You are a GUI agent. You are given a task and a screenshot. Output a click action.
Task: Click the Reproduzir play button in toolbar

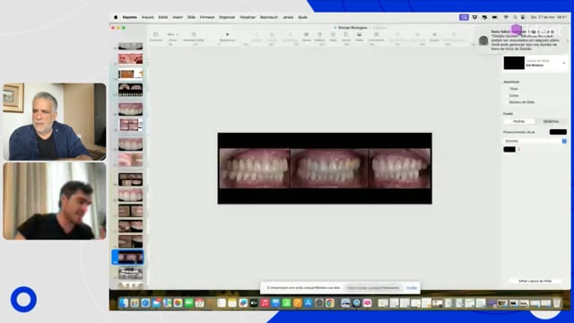point(227,36)
